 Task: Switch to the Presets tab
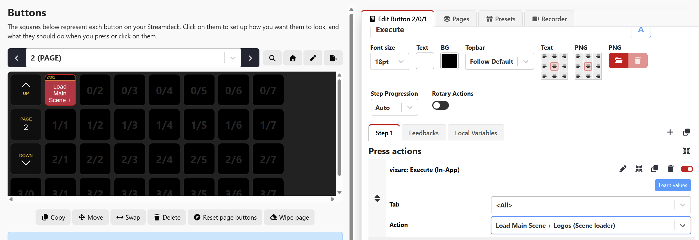tap(500, 19)
